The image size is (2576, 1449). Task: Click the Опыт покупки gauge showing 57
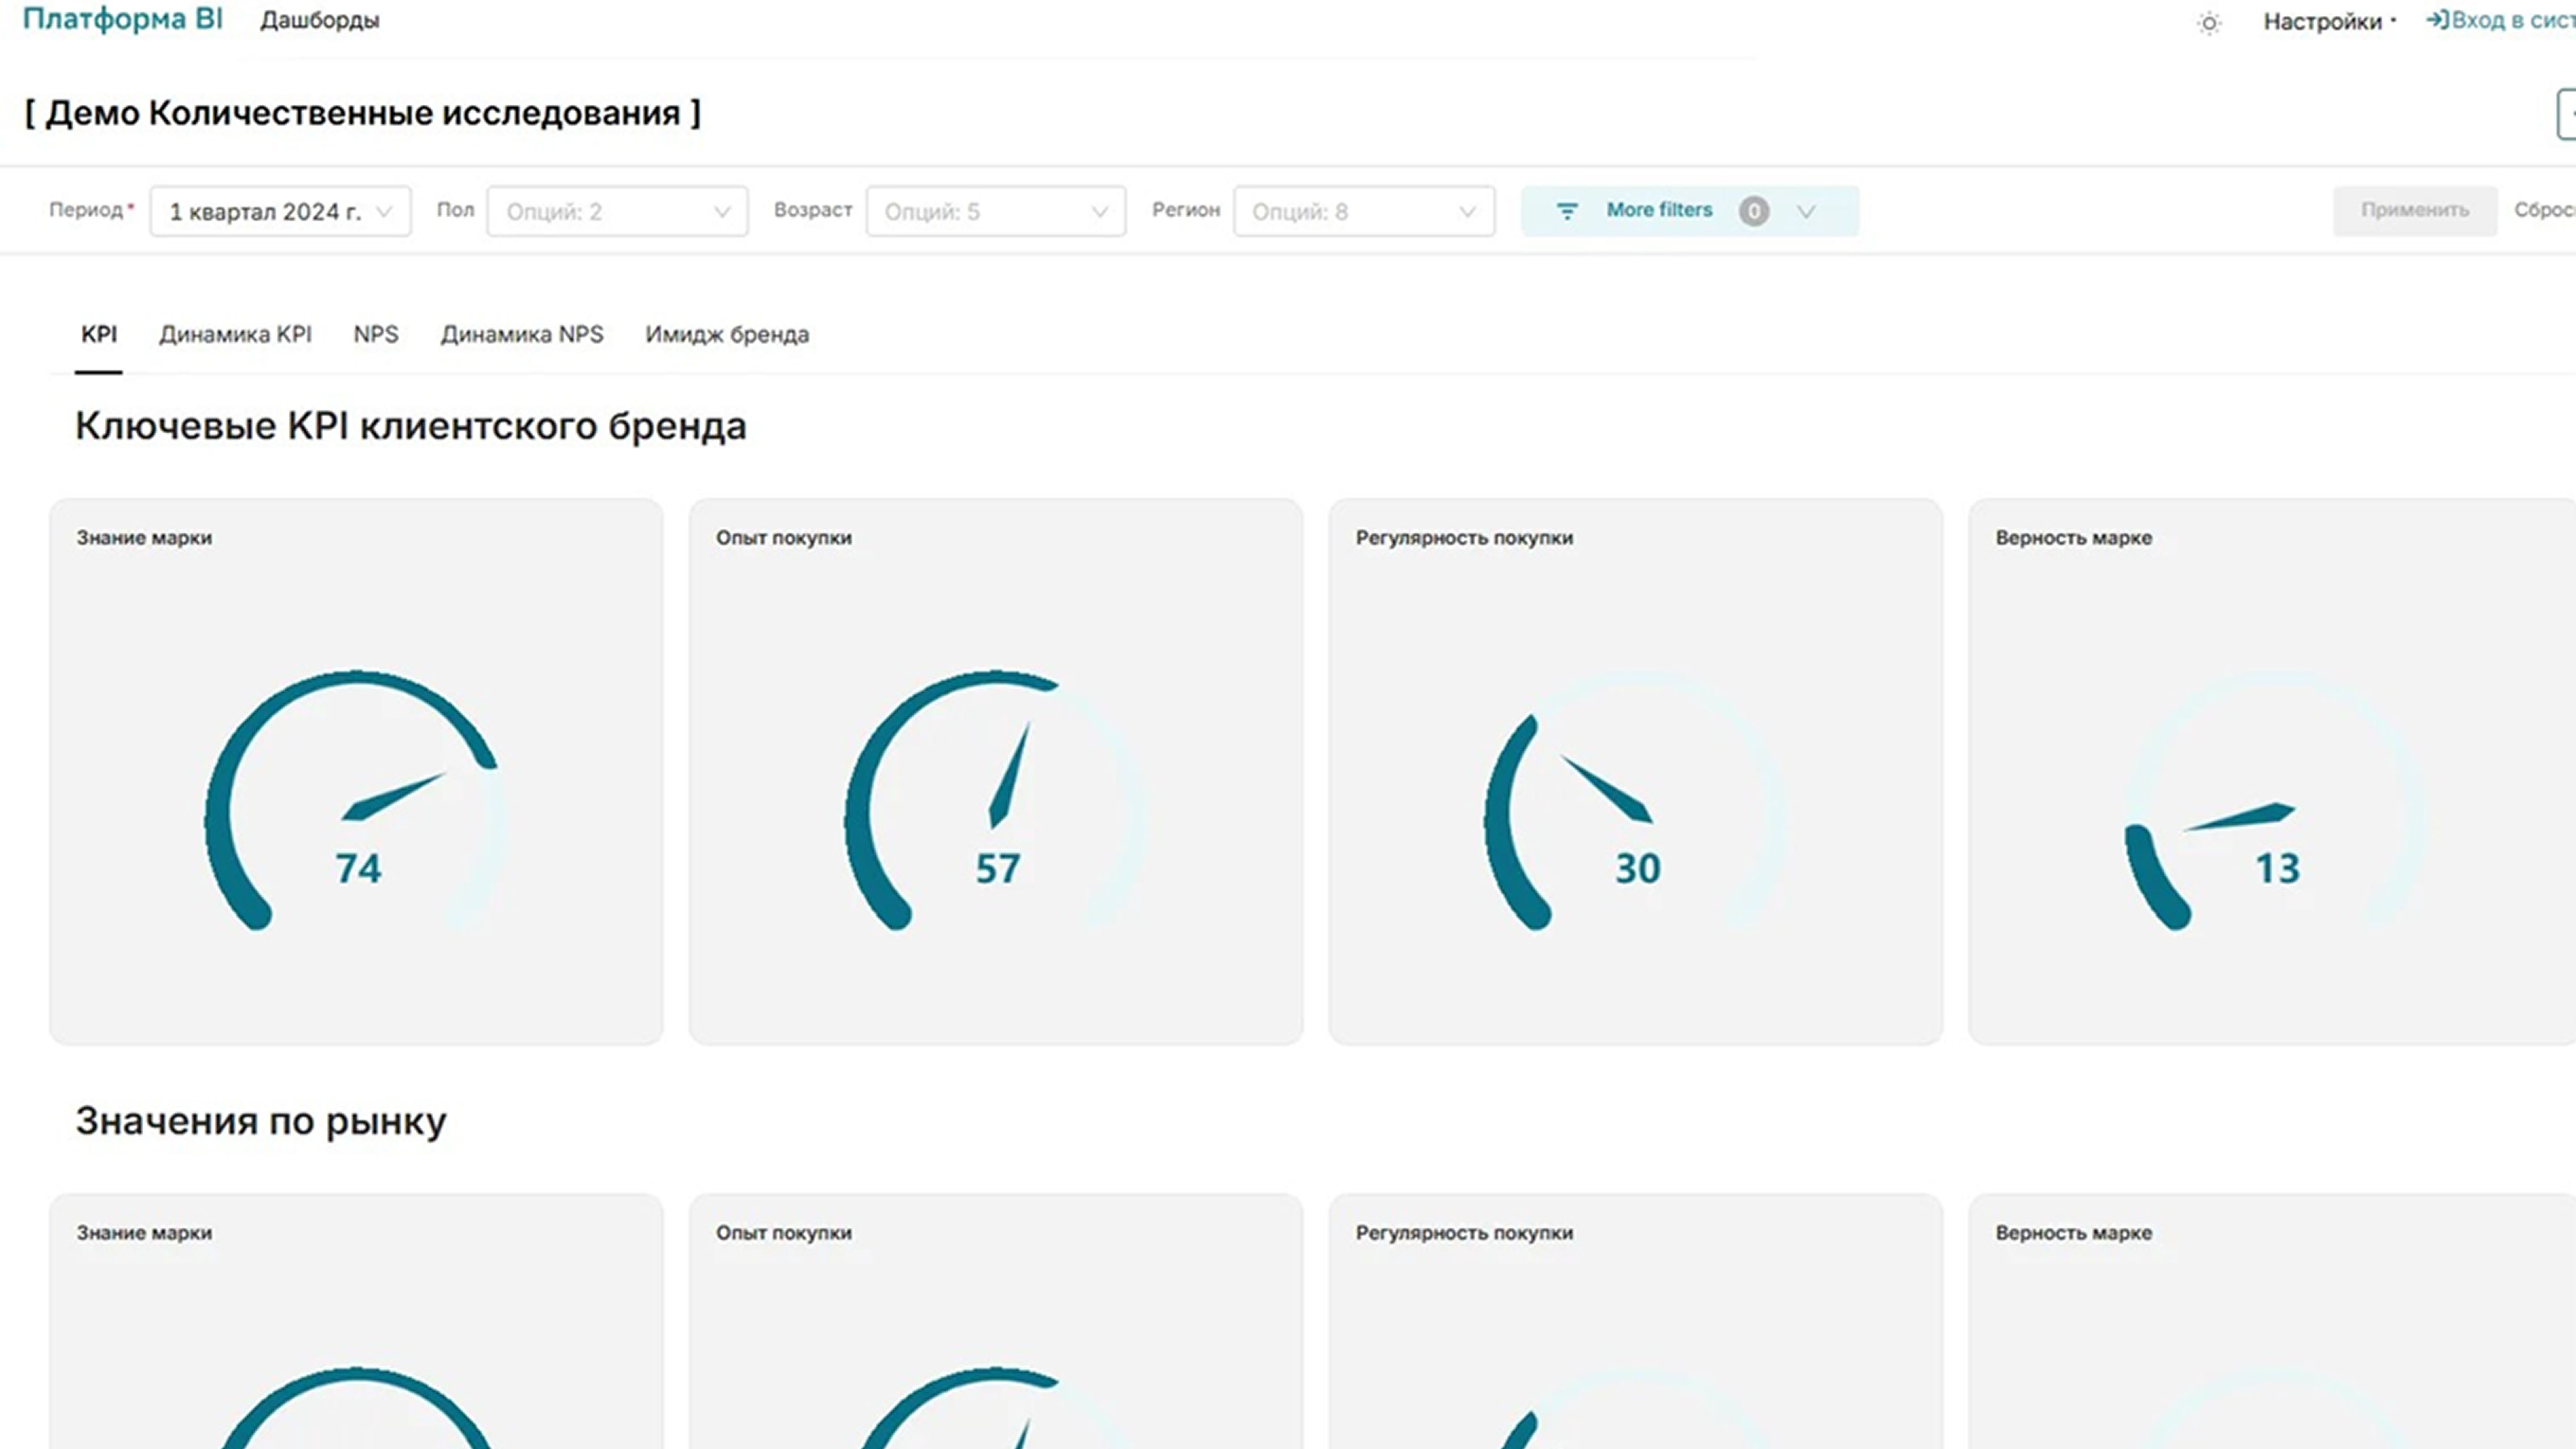tap(996, 800)
